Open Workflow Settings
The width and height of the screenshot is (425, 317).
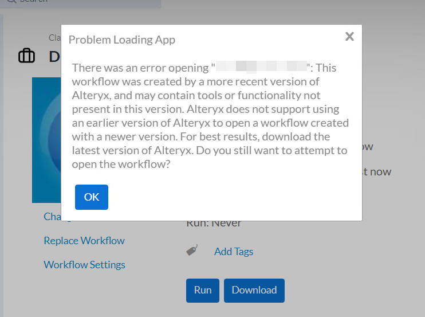[x=84, y=265]
